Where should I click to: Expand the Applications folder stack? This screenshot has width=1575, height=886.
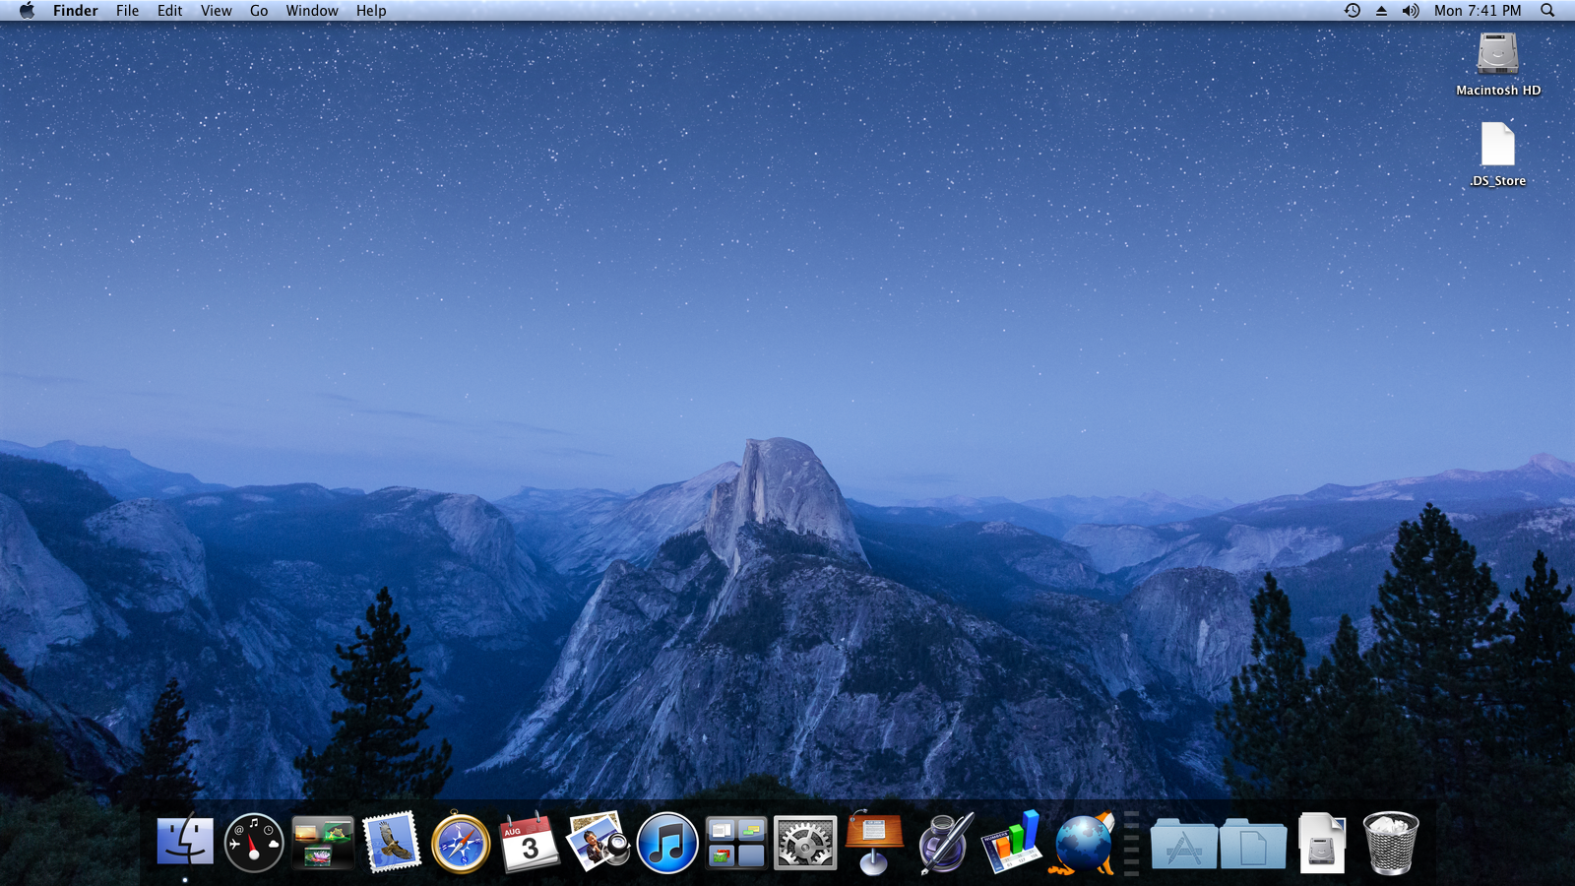(x=1183, y=845)
